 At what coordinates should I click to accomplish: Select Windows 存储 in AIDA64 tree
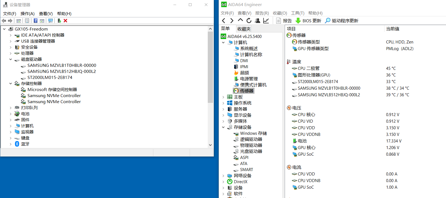253,133
